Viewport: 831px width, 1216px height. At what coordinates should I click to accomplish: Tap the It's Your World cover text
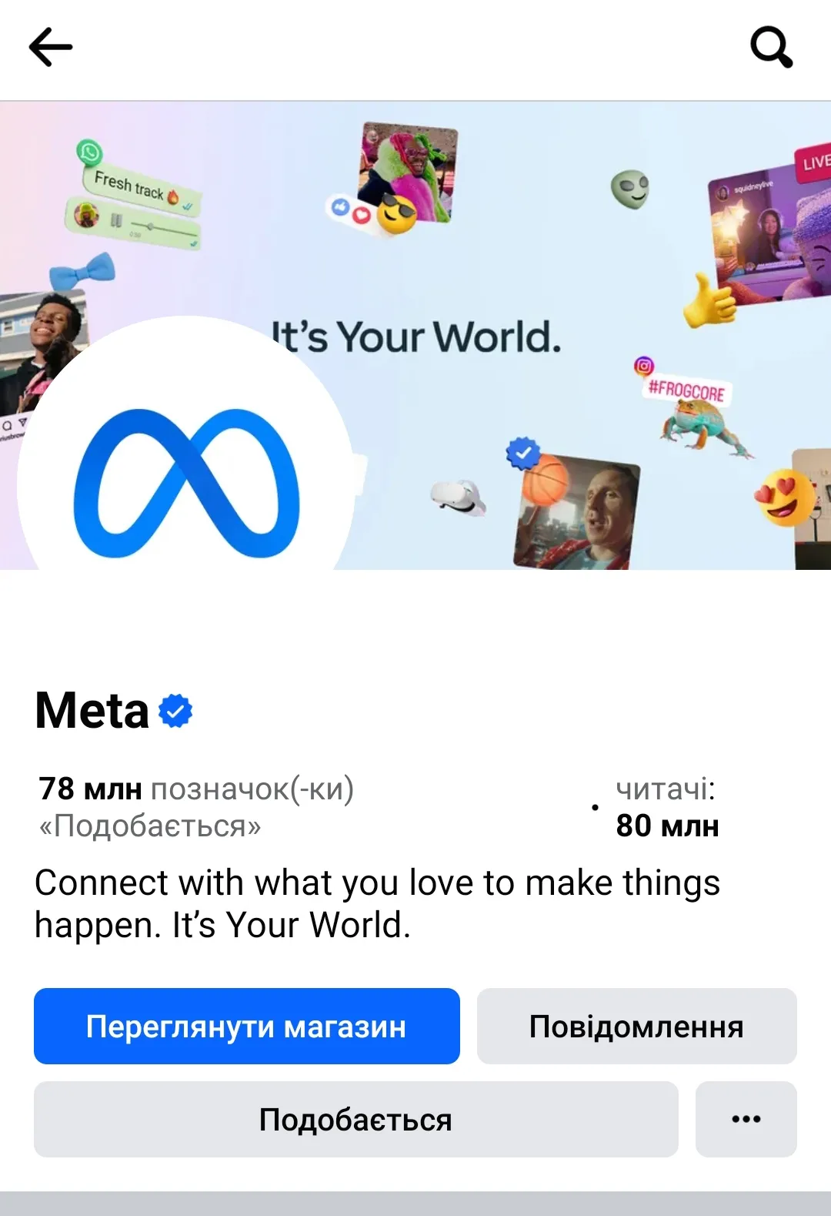pos(416,337)
